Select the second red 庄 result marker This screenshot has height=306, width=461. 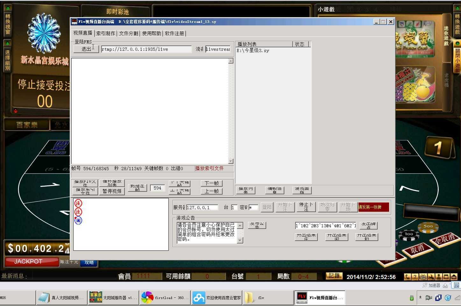click(78, 212)
